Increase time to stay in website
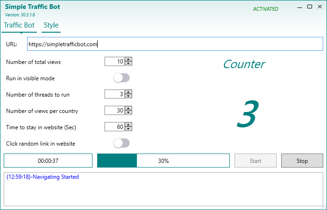 coord(128,125)
